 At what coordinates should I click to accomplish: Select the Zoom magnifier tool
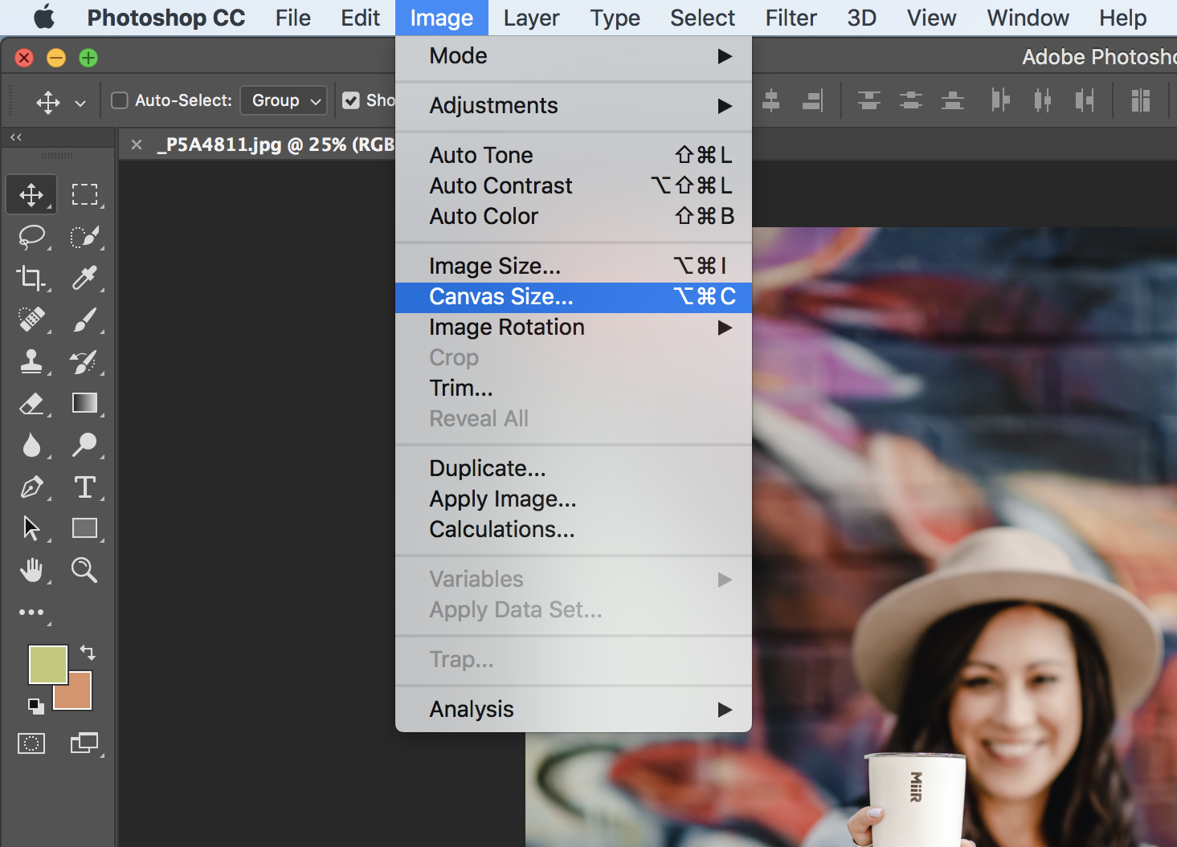pos(84,570)
